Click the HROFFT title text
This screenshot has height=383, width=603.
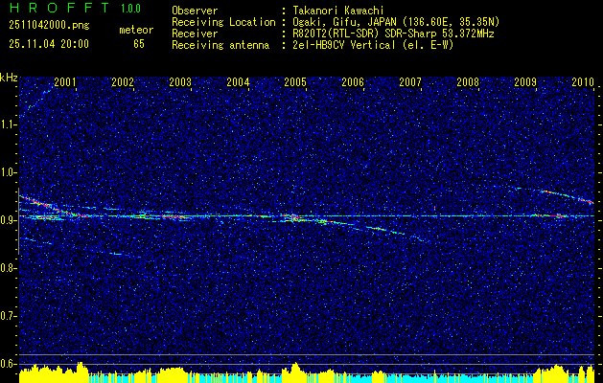click(x=59, y=8)
